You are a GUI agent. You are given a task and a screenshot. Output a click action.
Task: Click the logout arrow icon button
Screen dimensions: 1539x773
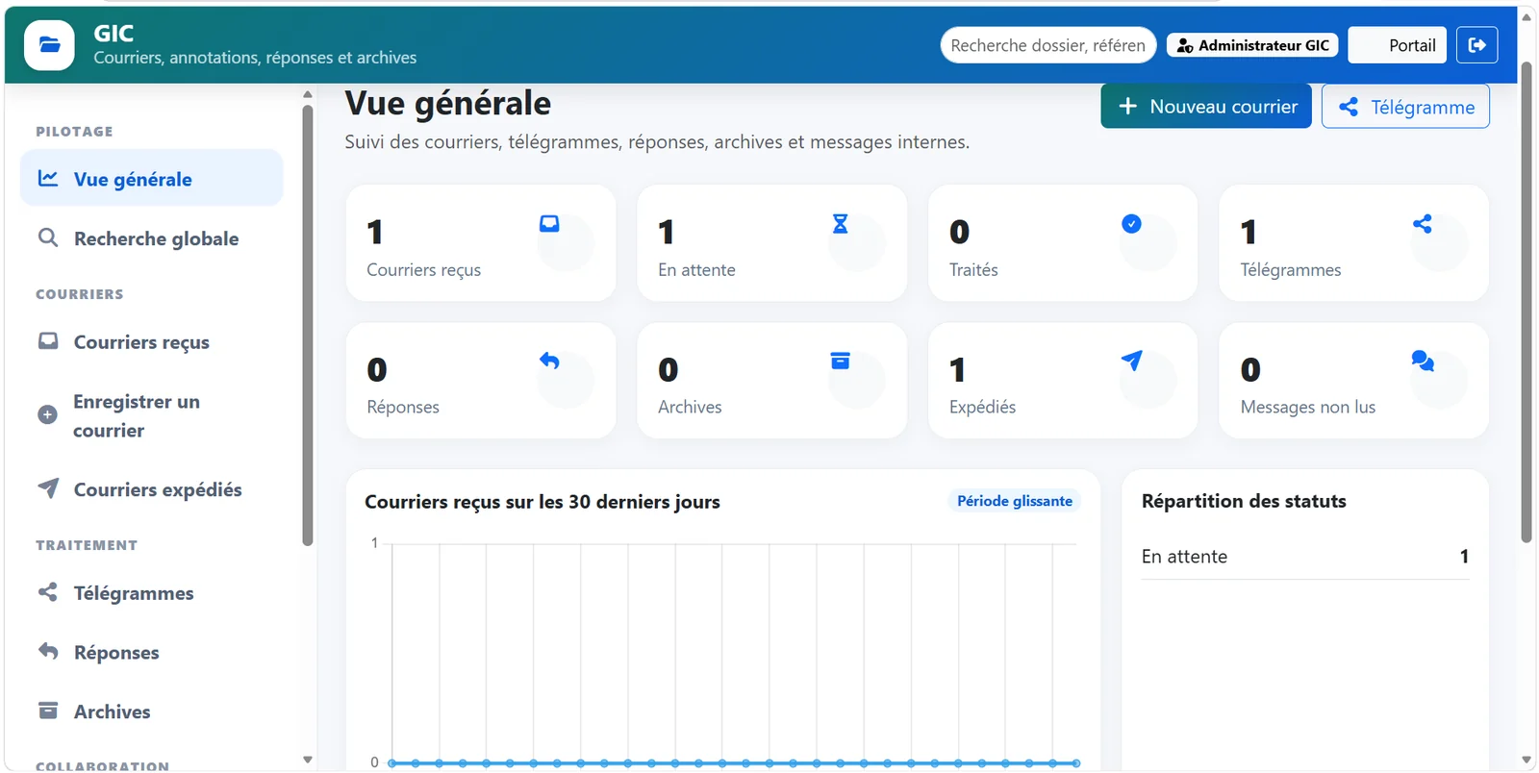(1476, 45)
